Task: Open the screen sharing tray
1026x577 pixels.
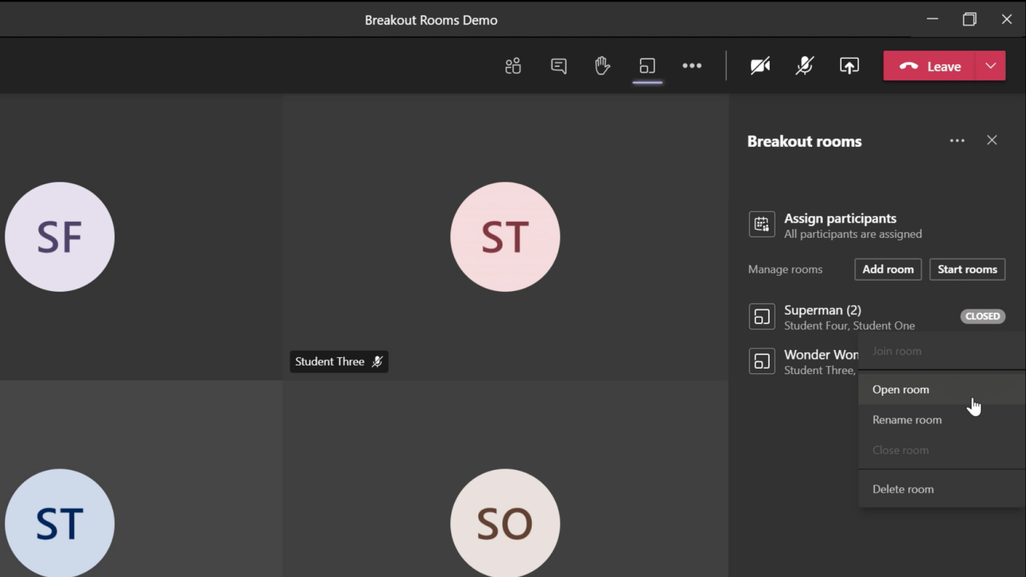Action: (x=849, y=65)
